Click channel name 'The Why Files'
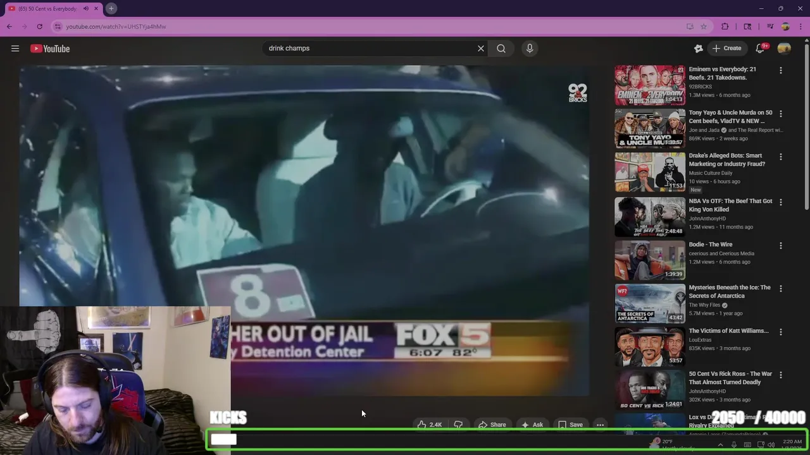The image size is (810, 455). coord(704,305)
